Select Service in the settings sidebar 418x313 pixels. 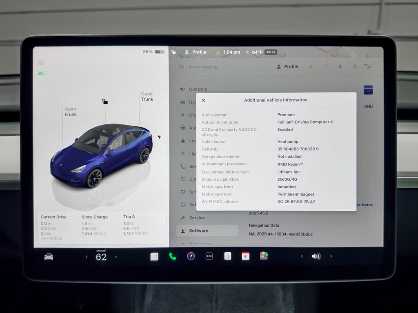(198, 218)
